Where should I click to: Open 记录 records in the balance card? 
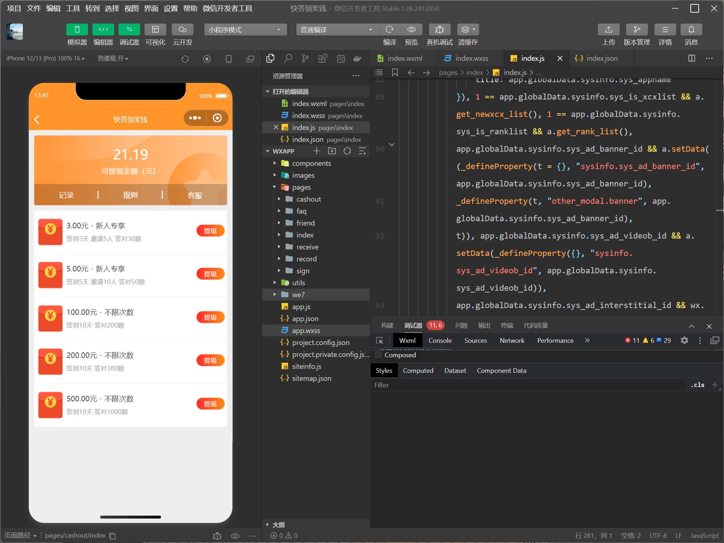(x=66, y=195)
